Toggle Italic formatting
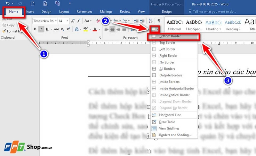 (41, 29)
